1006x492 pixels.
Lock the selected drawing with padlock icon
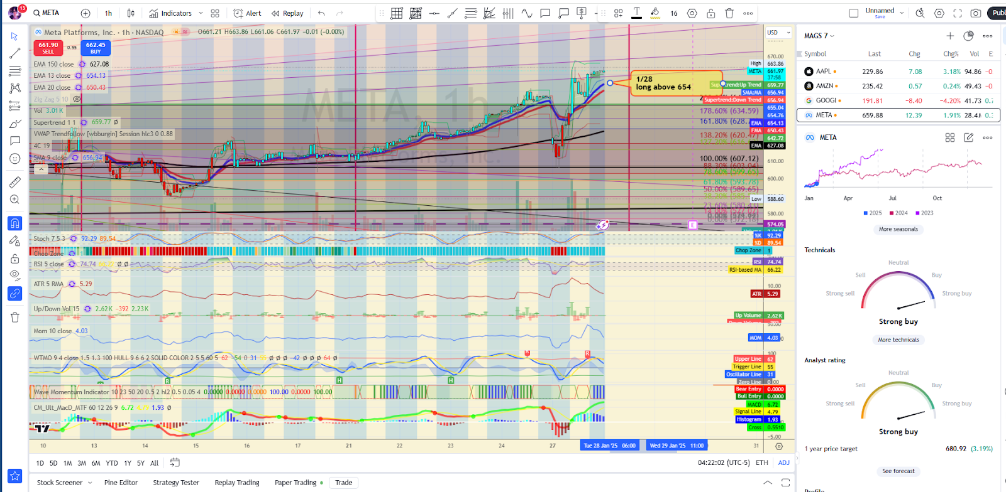point(710,13)
